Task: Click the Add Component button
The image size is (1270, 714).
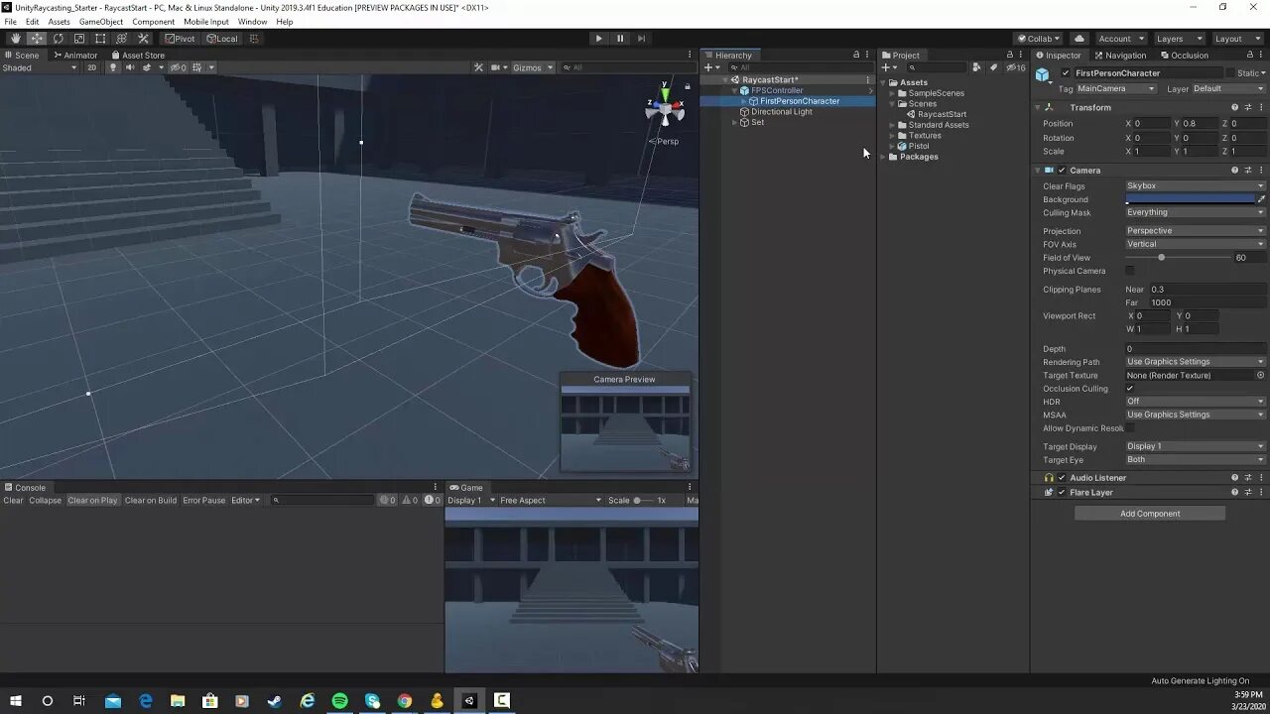Action: [x=1150, y=514]
